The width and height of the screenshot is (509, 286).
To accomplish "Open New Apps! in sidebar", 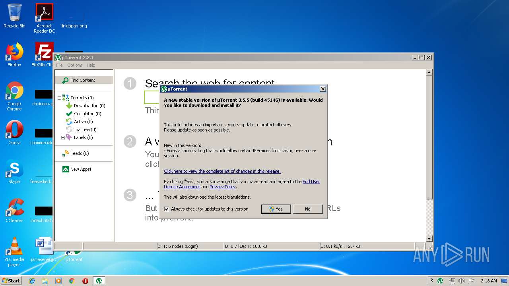I will click(80, 169).
